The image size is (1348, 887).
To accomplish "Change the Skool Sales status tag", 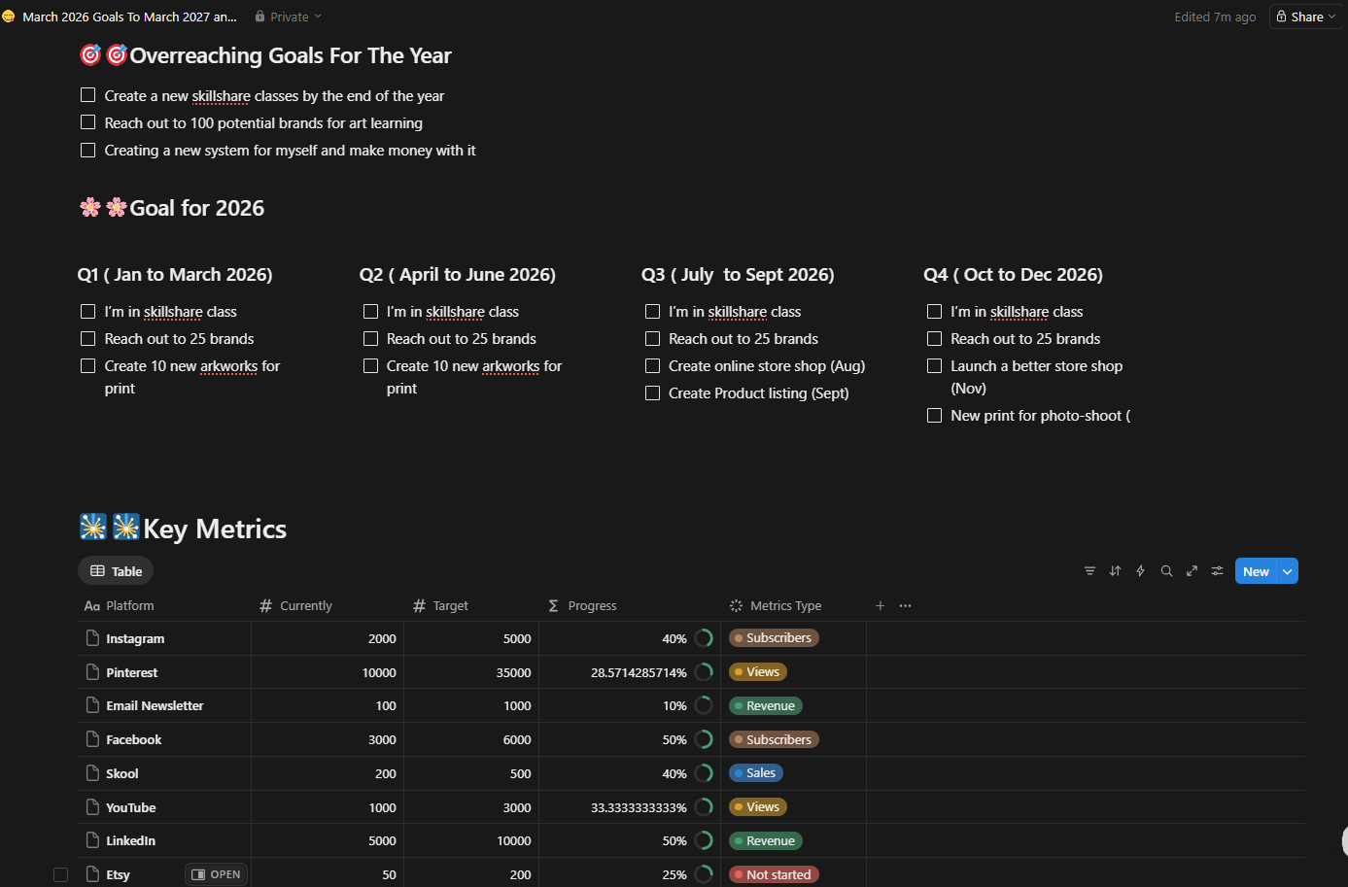I will coord(756,773).
